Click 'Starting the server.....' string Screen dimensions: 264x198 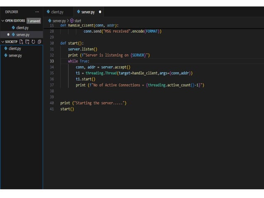(99, 103)
